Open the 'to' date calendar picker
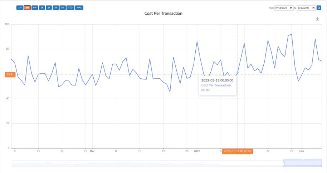 click(x=314, y=8)
